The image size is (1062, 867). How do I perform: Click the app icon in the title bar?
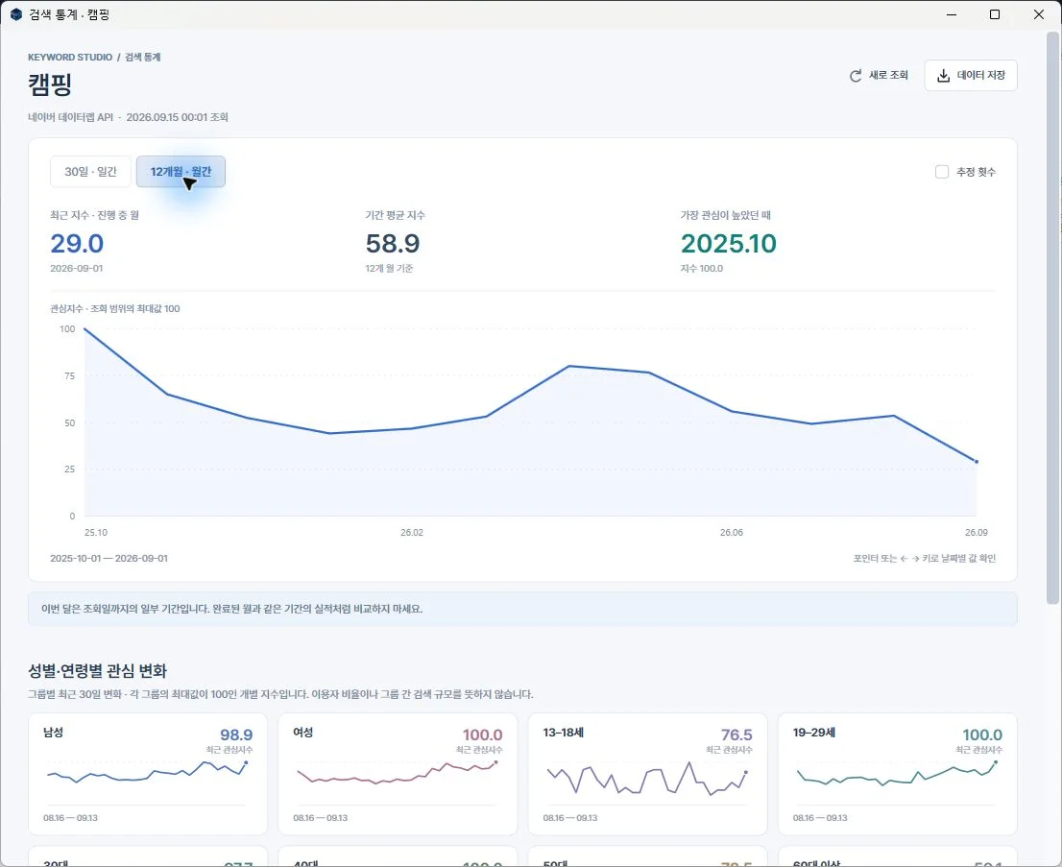16,14
